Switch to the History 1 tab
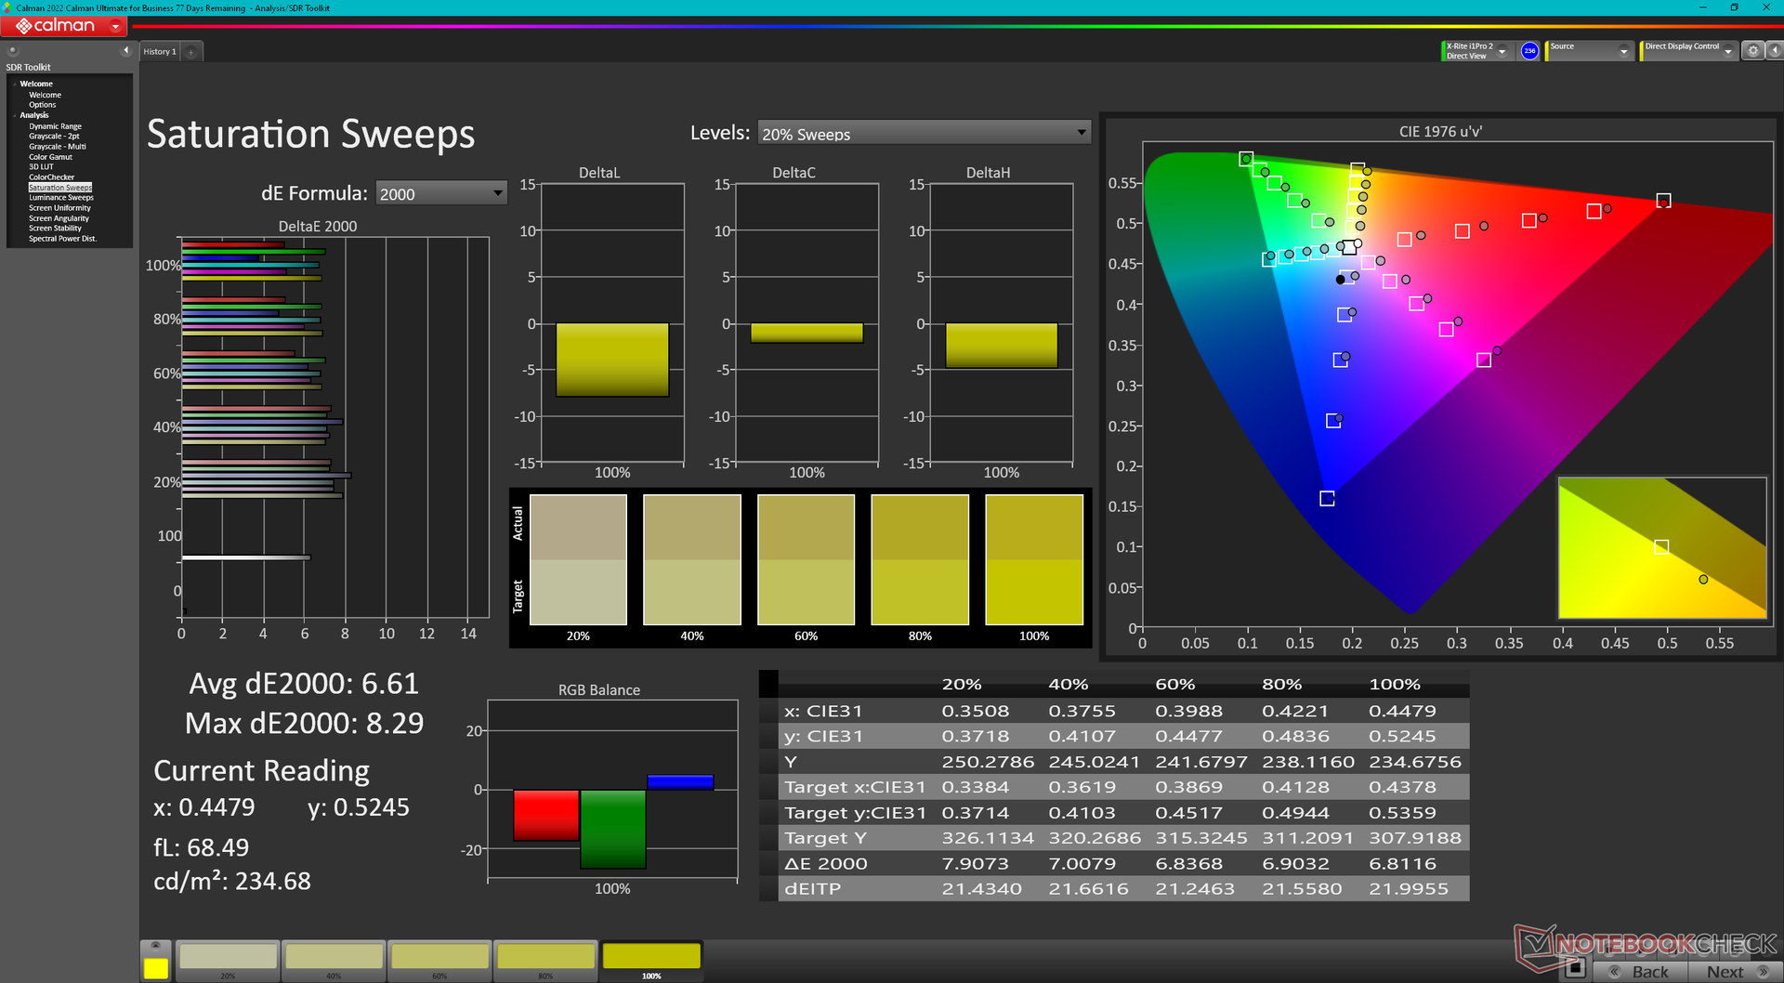 click(159, 52)
